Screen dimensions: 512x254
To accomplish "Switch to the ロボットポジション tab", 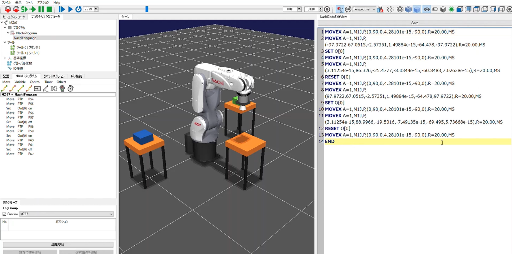I will (x=54, y=76).
